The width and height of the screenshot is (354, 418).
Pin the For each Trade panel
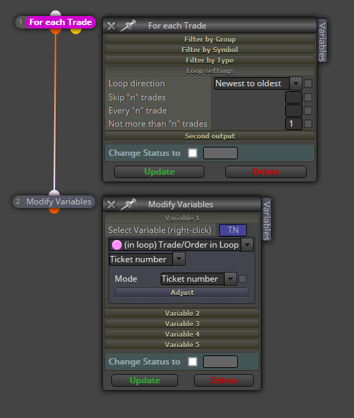pos(129,26)
